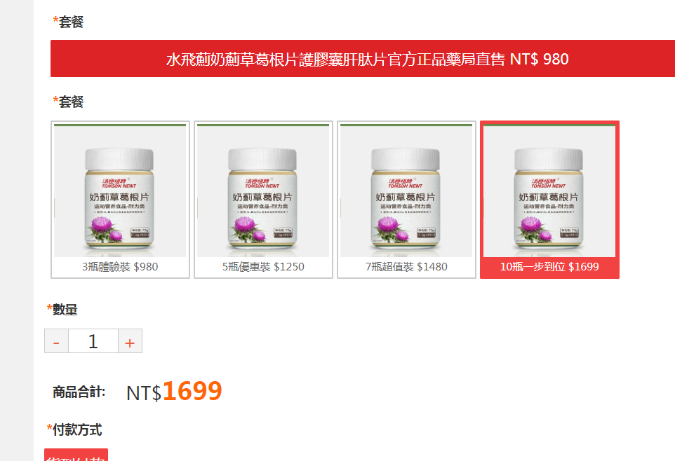Choose the 5瓶優惠裝 $1250 label

263,267
